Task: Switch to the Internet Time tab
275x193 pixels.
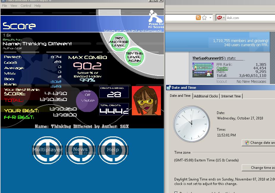Action: coord(231,96)
